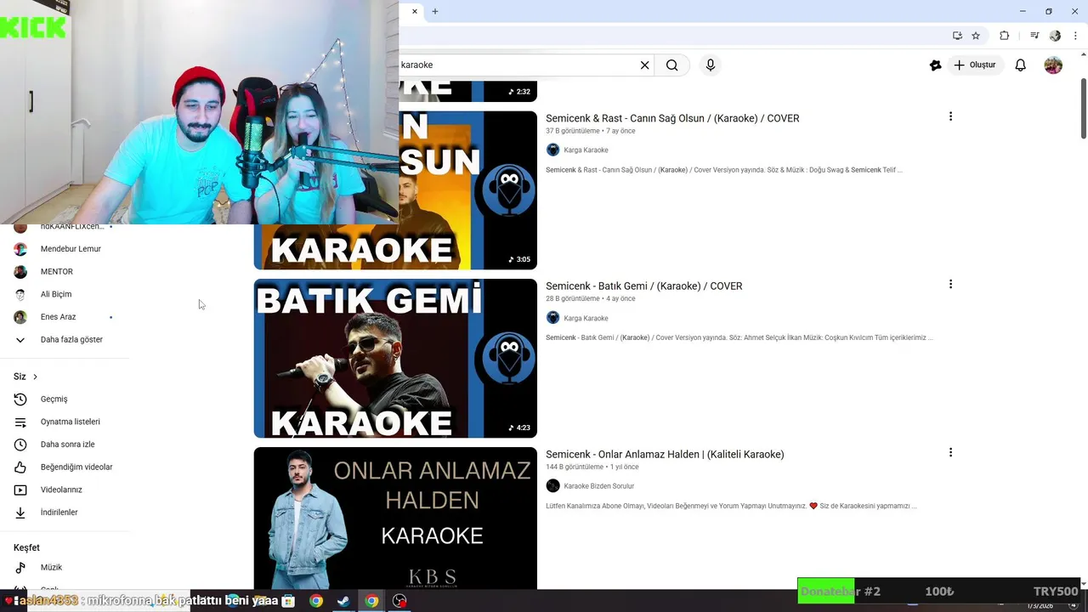Open Chrome media control icon
Screen dimensions: 1088x612
1034,36
